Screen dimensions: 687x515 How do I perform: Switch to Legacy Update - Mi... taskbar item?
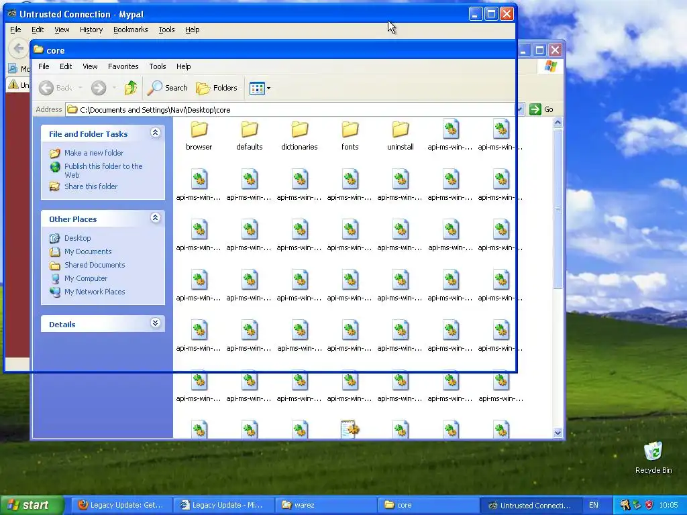[x=223, y=506]
